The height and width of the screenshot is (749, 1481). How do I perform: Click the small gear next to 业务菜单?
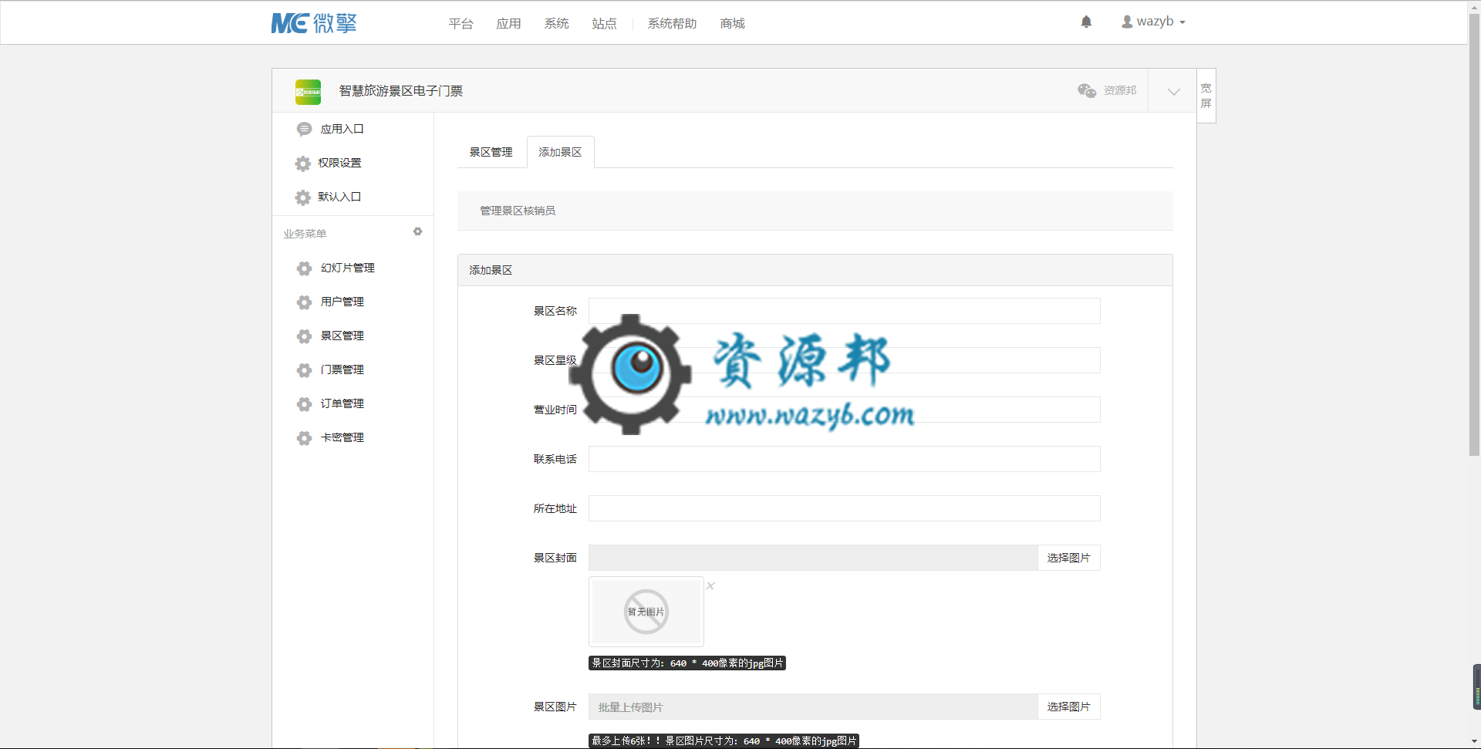point(417,231)
